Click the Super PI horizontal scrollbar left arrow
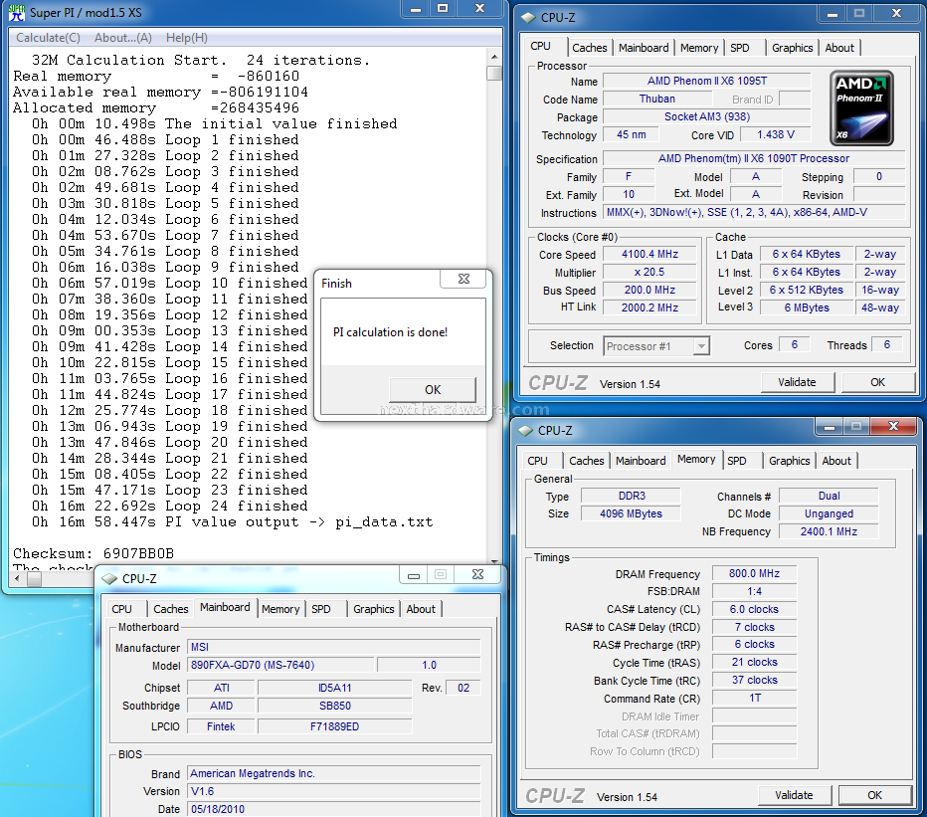 [x=17, y=578]
